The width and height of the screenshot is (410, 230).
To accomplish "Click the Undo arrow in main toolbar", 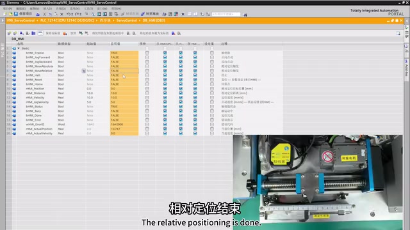I will tap(69, 14).
